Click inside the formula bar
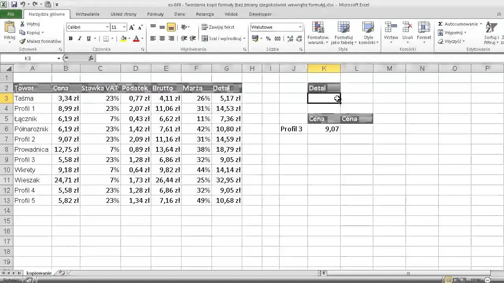This screenshot has height=283, width=504. pyautogui.click(x=299, y=58)
